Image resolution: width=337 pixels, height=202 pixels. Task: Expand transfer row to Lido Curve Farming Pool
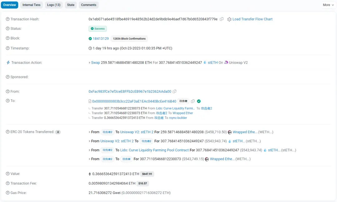[x=90, y=150]
